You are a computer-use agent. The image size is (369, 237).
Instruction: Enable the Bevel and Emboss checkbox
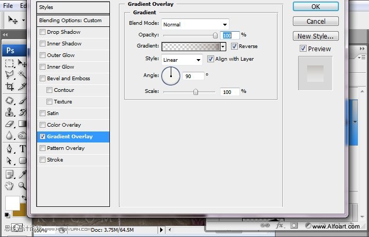43,79
